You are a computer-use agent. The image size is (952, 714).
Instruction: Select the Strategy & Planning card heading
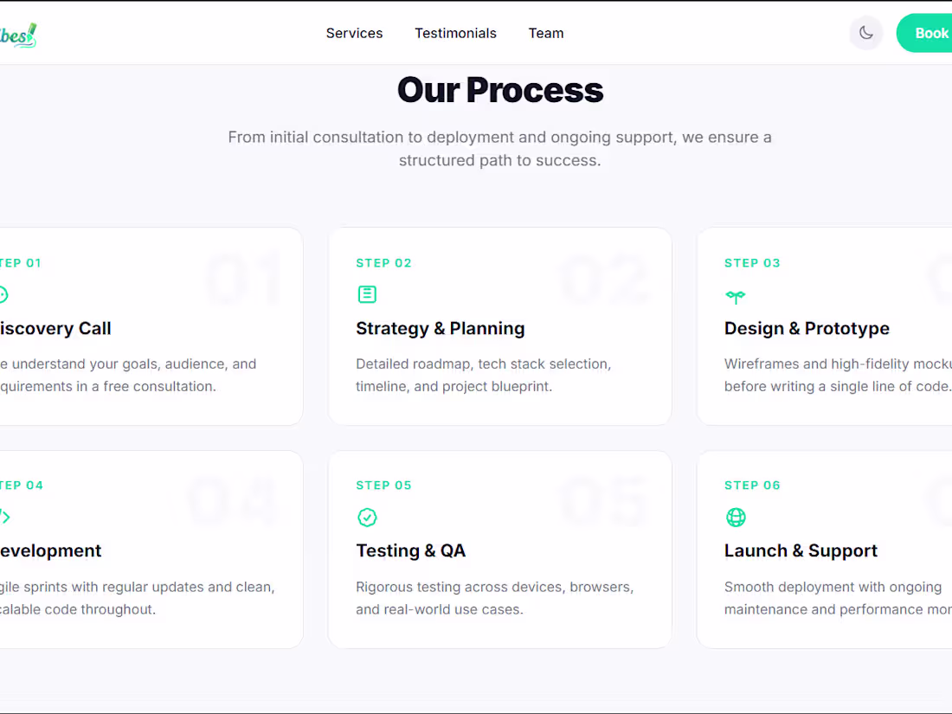(x=441, y=329)
